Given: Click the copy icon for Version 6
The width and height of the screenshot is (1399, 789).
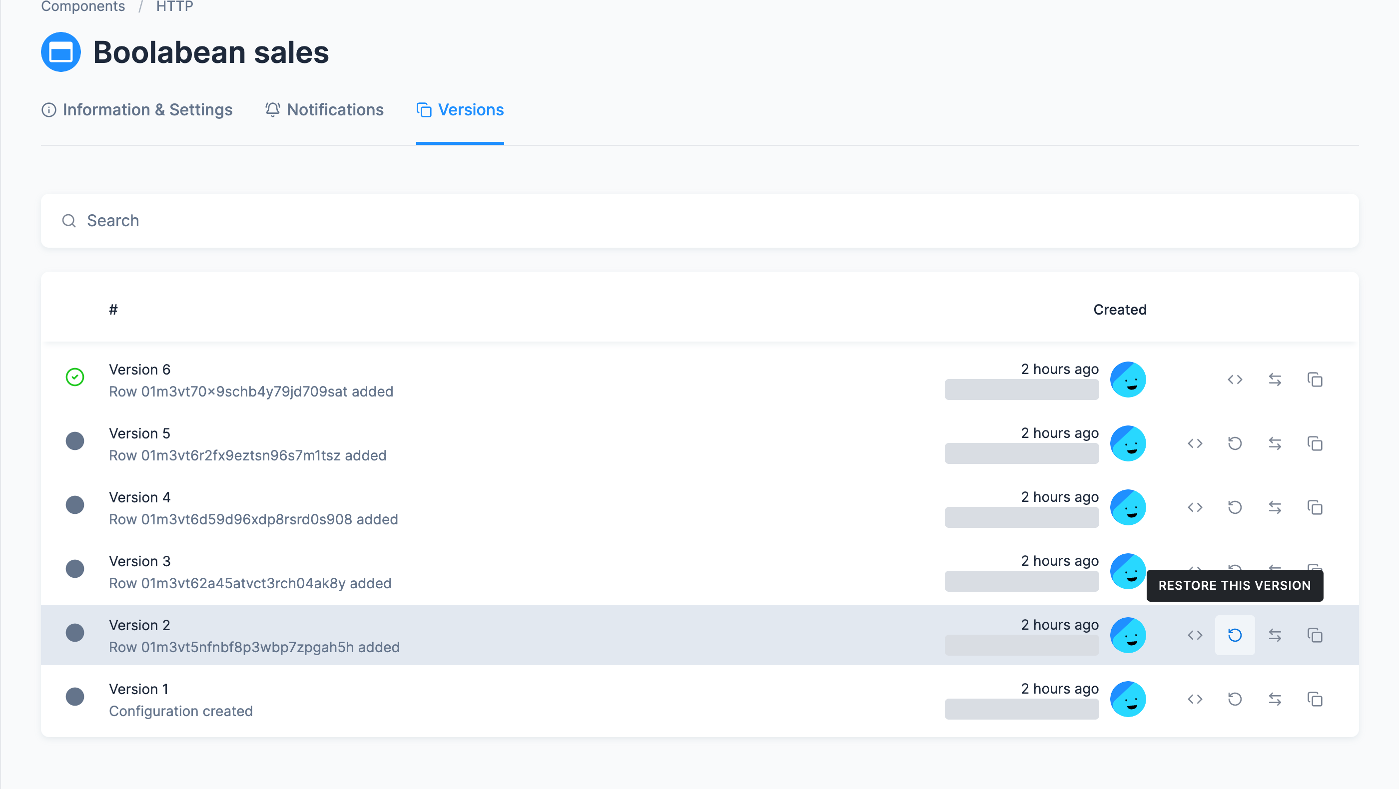Looking at the screenshot, I should pyautogui.click(x=1314, y=380).
